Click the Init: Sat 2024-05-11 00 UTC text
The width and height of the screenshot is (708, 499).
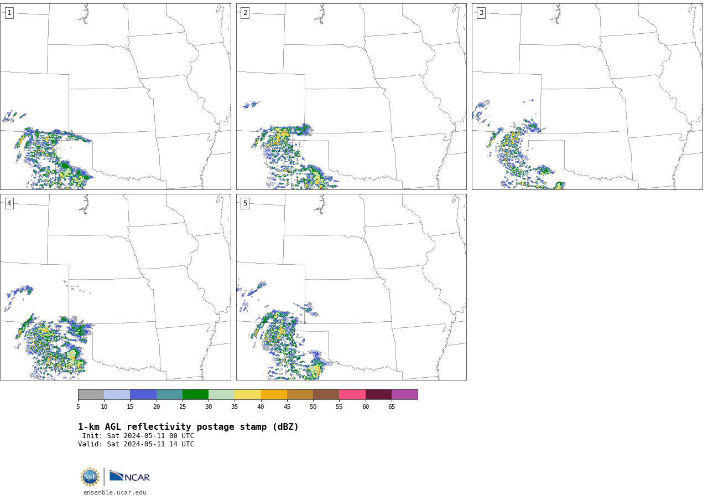(138, 436)
